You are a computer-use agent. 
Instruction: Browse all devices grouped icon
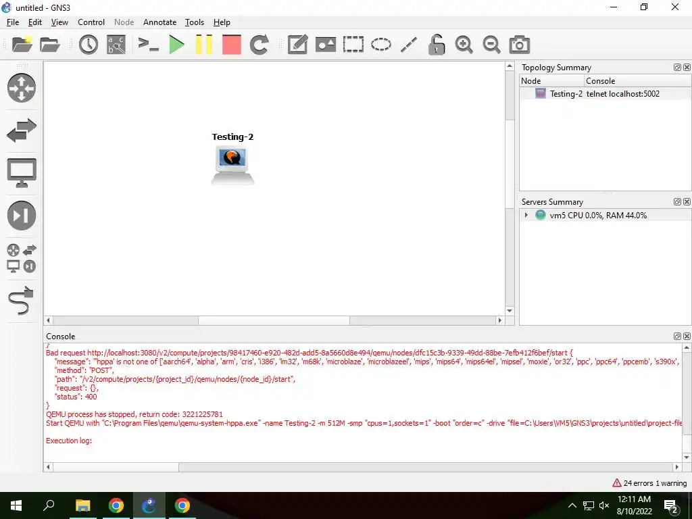coord(21,258)
